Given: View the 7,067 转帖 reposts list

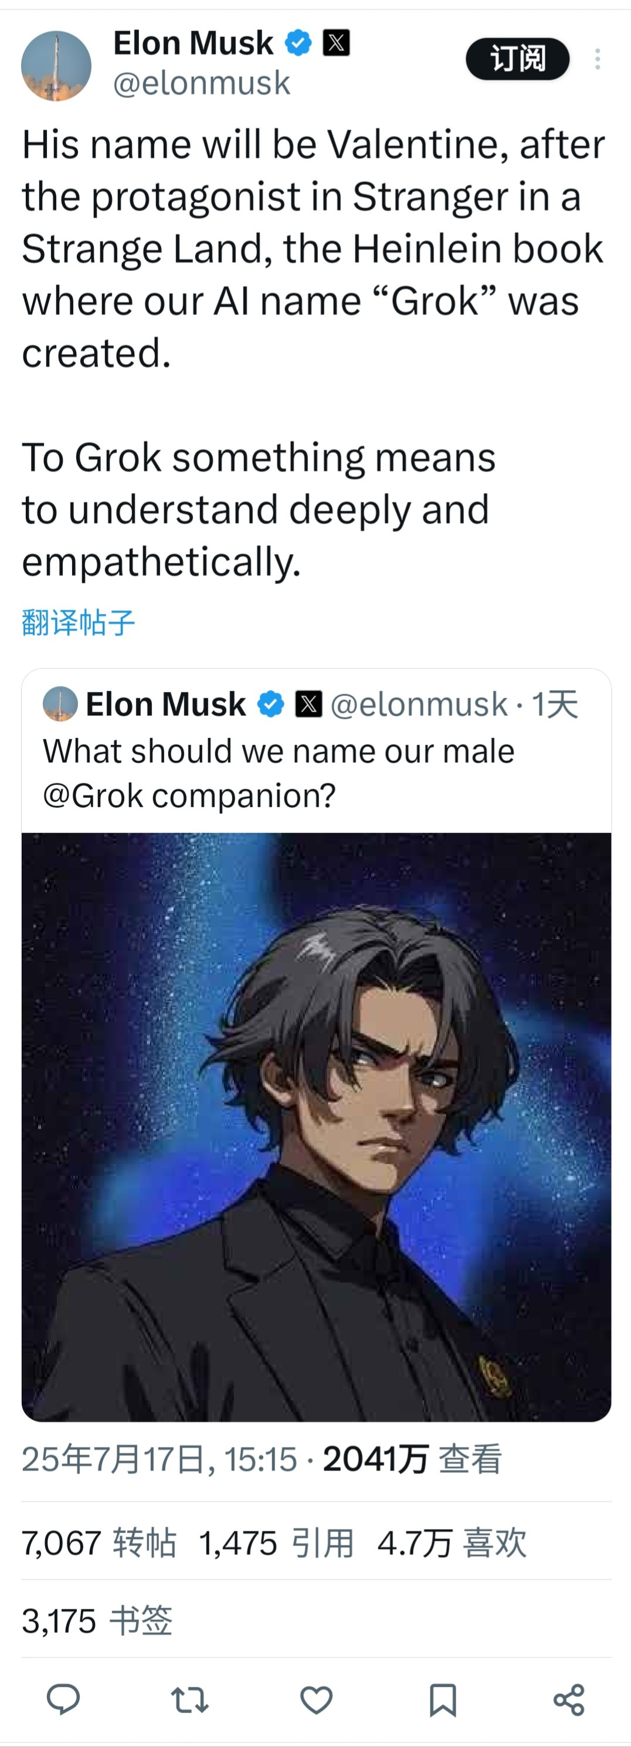Looking at the screenshot, I should (x=99, y=1543).
